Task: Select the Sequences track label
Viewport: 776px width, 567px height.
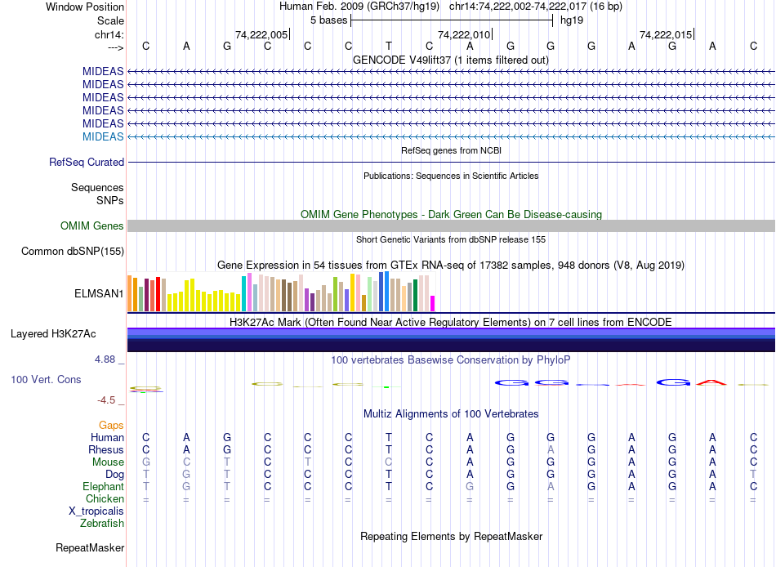Action: coord(97,187)
